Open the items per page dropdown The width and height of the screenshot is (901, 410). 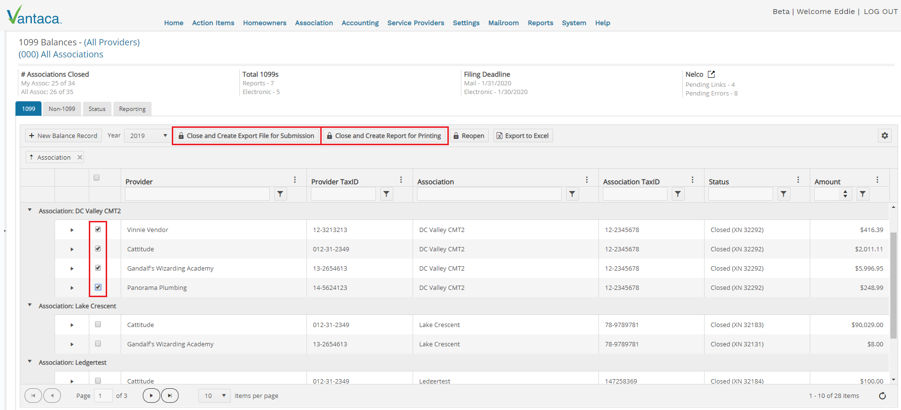pos(214,396)
